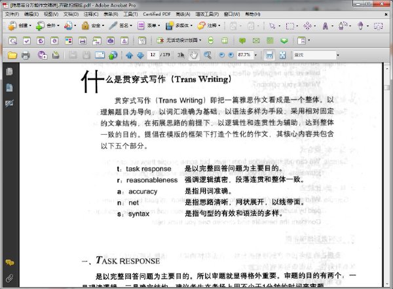Click the 多媒体 (Multimedia) toolbar button

coord(179,25)
